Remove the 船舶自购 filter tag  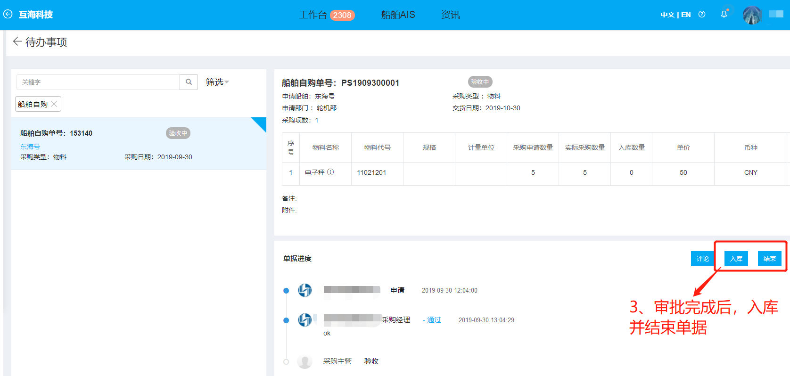coord(54,104)
